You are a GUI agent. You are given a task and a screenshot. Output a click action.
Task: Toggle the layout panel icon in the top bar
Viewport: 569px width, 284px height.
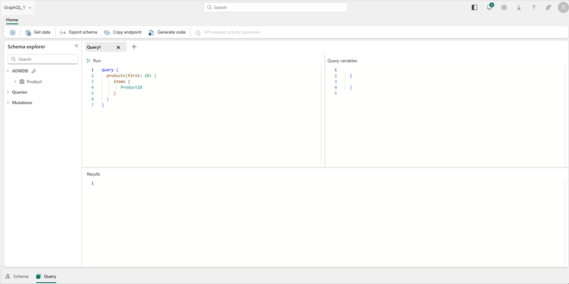tap(474, 8)
